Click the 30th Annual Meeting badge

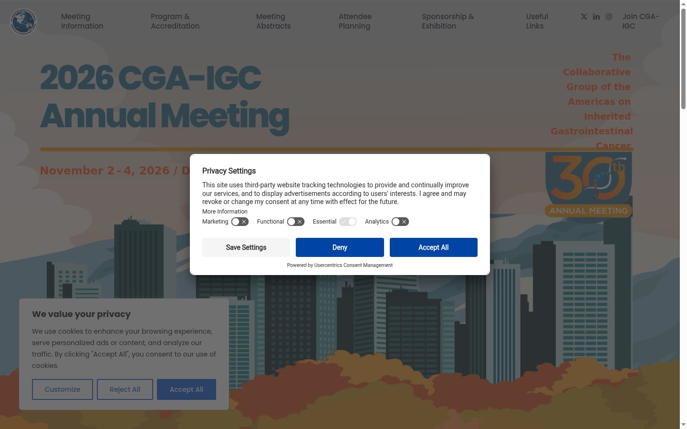coord(589,185)
